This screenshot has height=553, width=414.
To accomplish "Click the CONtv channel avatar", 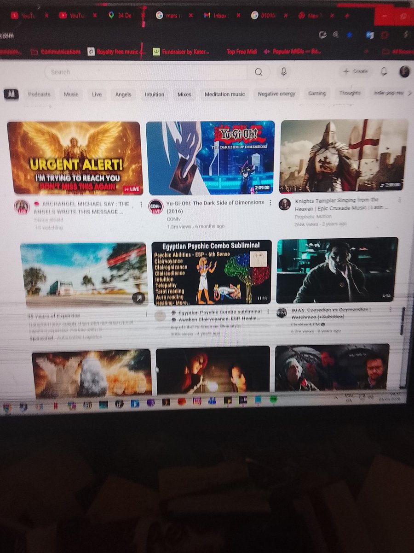I will coord(156,207).
